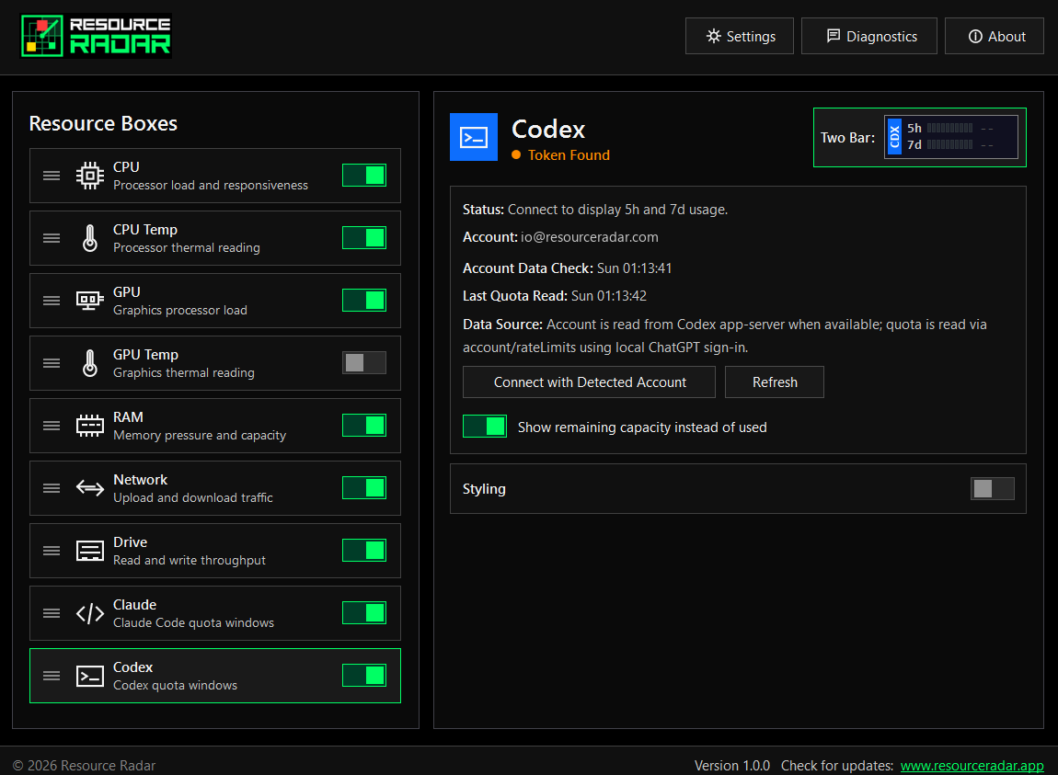Grab the CPU Temp row drag handle
The height and width of the screenshot is (775, 1058).
[52, 238]
